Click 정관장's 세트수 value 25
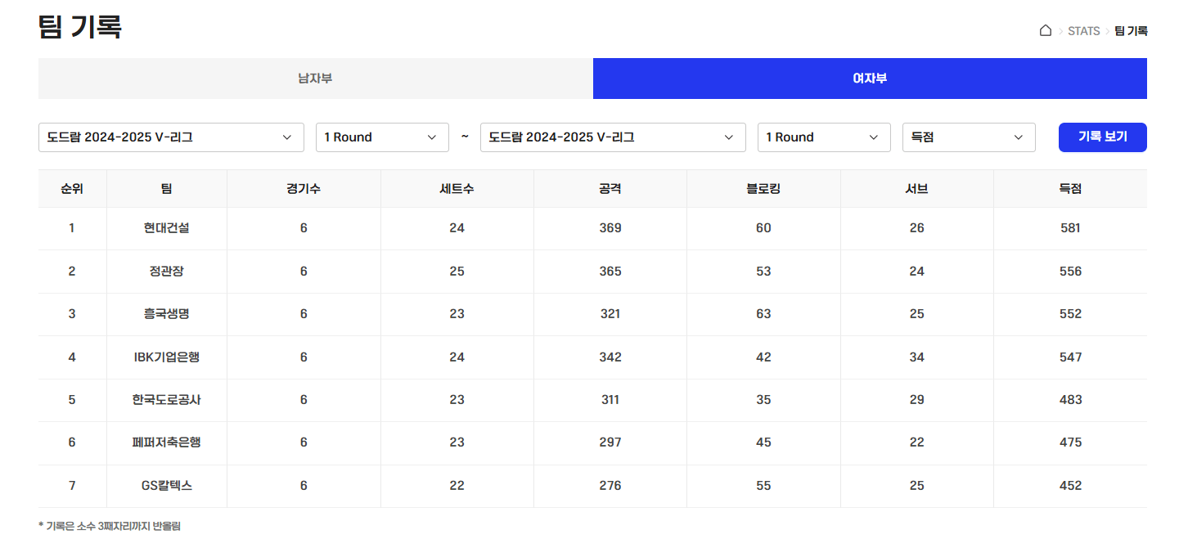 pos(457,272)
